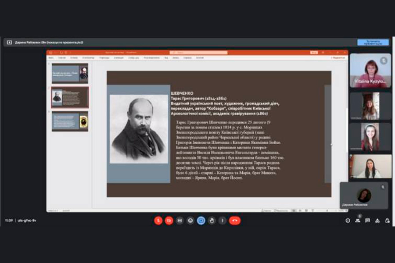
Task: Show the people panel icon
Action: pyautogui.click(x=358, y=220)
